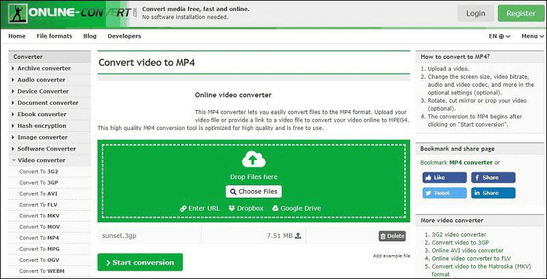Screen dimensions: 547x279
Task: Expand Device Converter
Action: pyautogui.click(x=49, y=92)
